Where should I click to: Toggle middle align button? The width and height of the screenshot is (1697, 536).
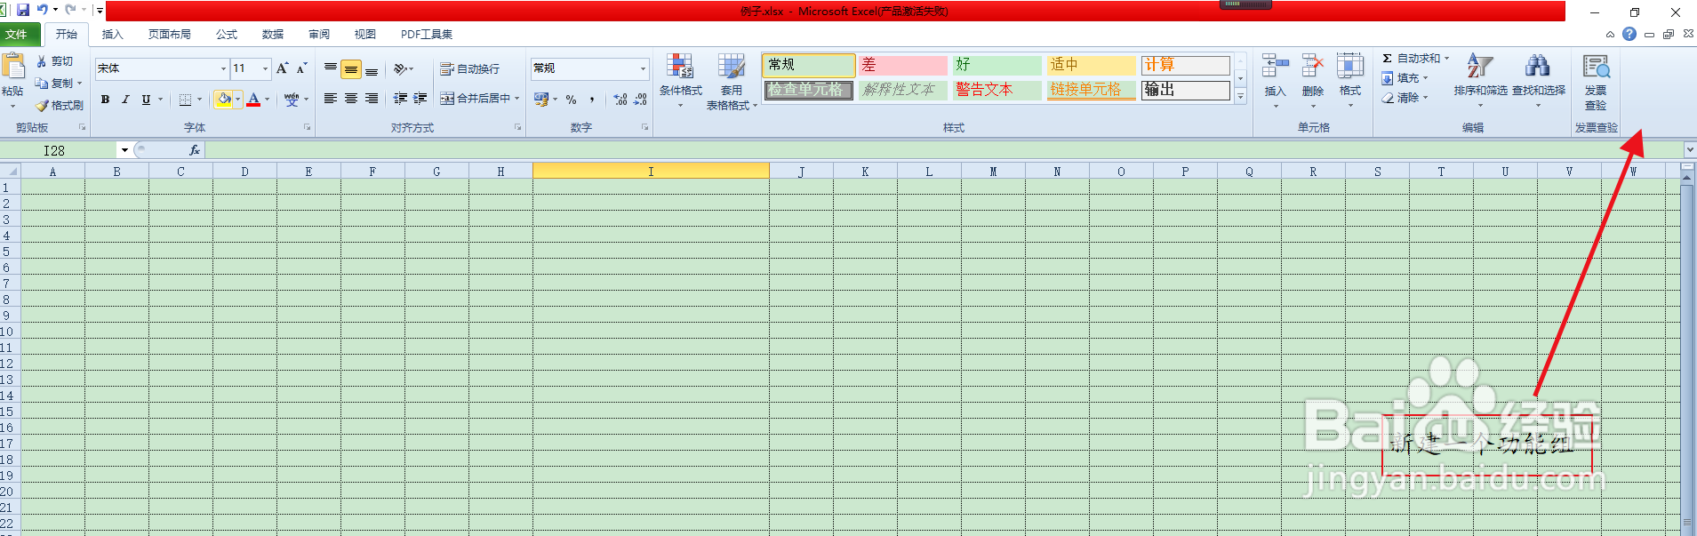click(x=351, y=69)
